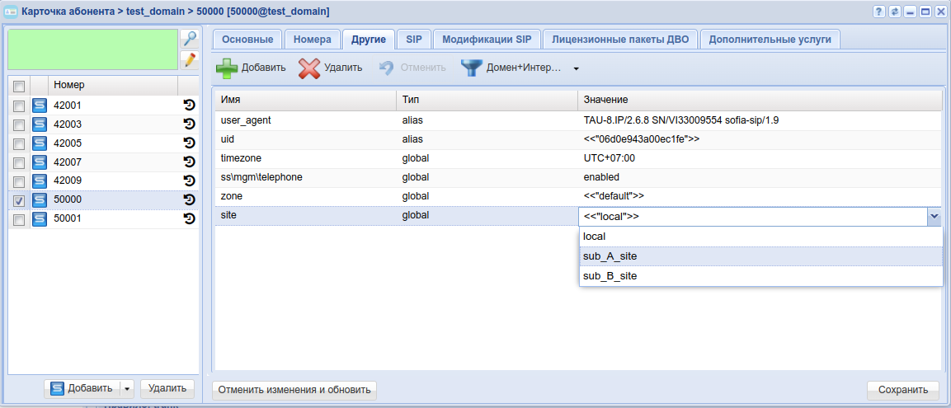Click the history icon for number 50001
Screen dimensions: 951x408
188,218
